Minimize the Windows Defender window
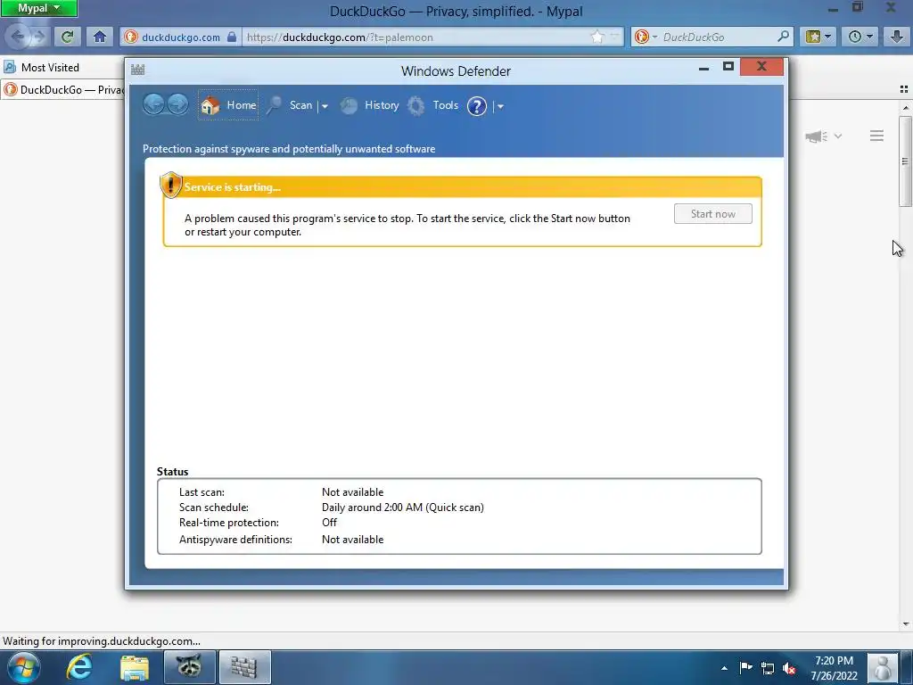The image size is (913, 685). click(x=704, y=68)
